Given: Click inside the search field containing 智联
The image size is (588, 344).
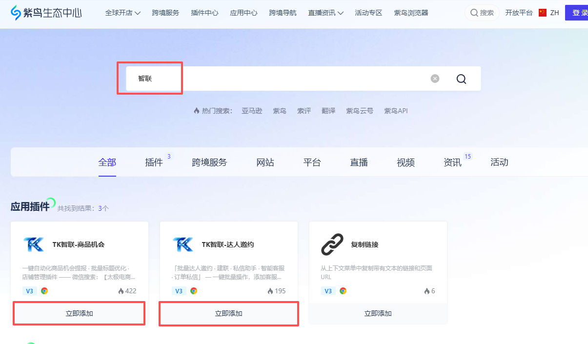Looking at the screenshot, I should click(x=195, y=79).
